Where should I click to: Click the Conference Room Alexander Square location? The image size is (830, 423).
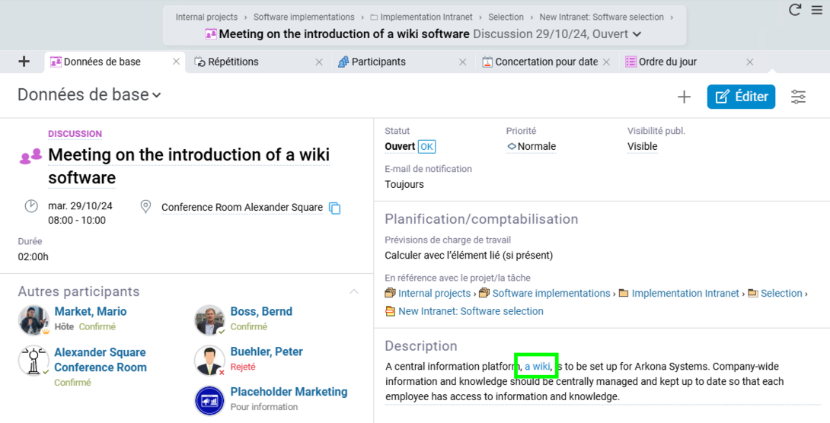242,207
